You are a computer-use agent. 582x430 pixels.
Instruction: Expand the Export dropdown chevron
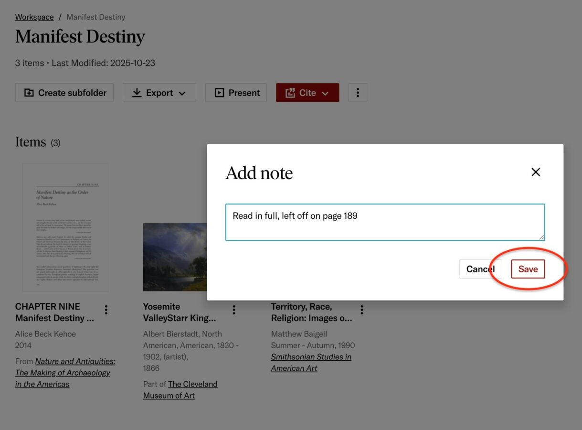coord(182,93)
